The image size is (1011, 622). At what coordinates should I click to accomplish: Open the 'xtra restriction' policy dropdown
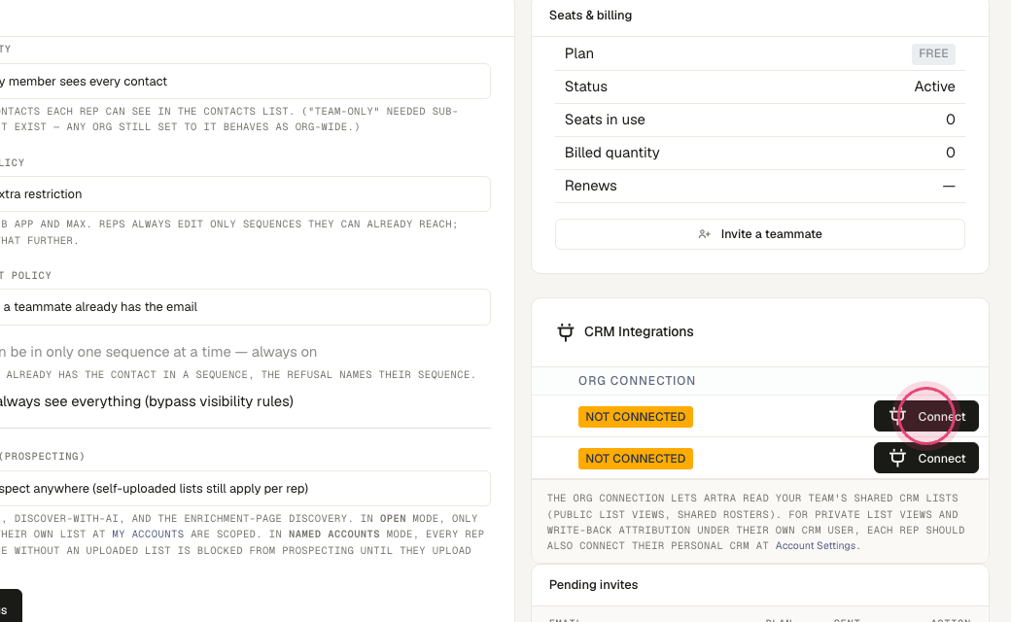[245, 194]
